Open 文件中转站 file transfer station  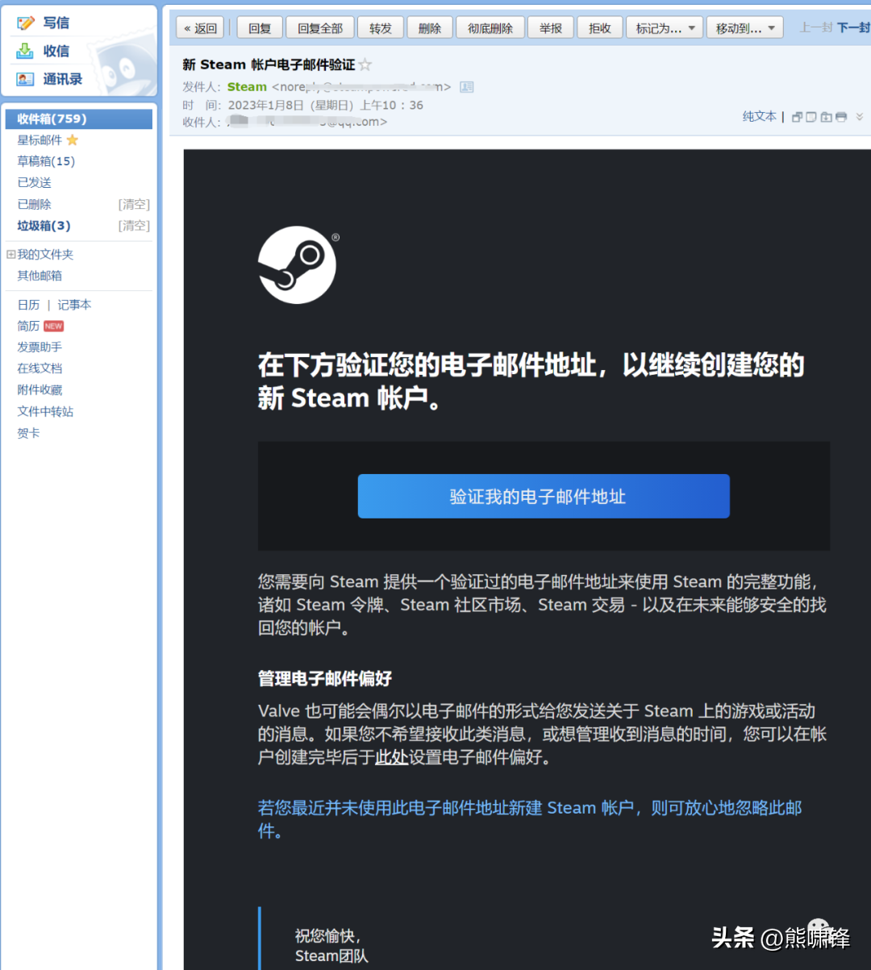click(x=45, y=411)
